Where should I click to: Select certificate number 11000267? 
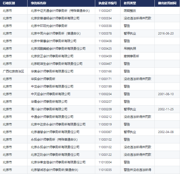point(105,11)
